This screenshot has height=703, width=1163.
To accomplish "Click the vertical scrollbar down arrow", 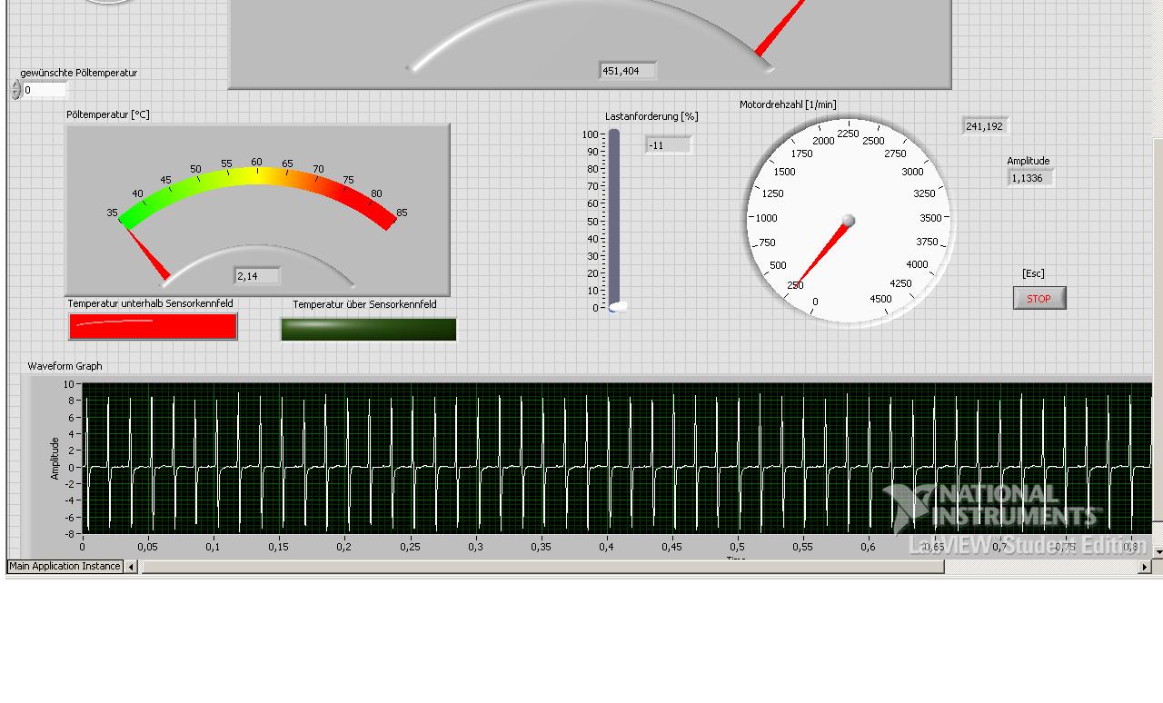I will [x=1158, y=550].
